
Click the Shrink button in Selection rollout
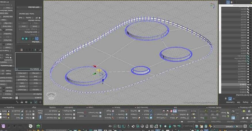pos(34,26)
